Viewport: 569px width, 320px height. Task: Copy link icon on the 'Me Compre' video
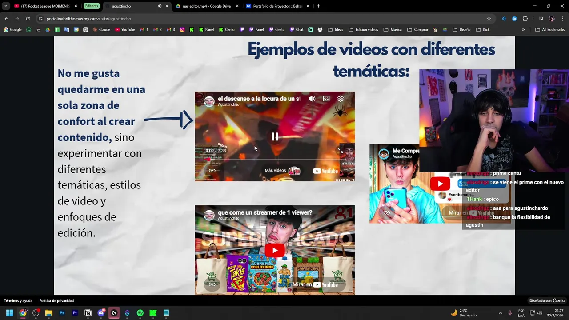tap(387, 213)
